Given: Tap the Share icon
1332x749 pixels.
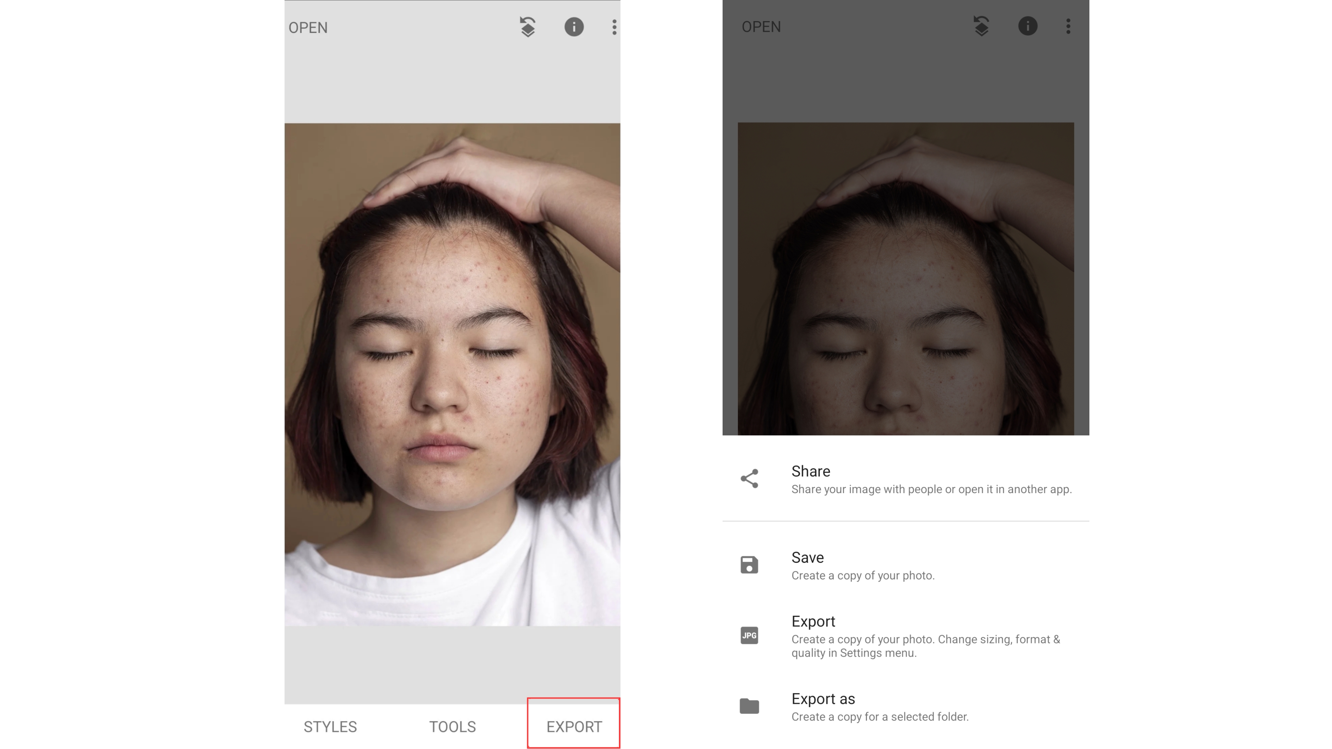Looking at the screenshot, I should [749, 479].
